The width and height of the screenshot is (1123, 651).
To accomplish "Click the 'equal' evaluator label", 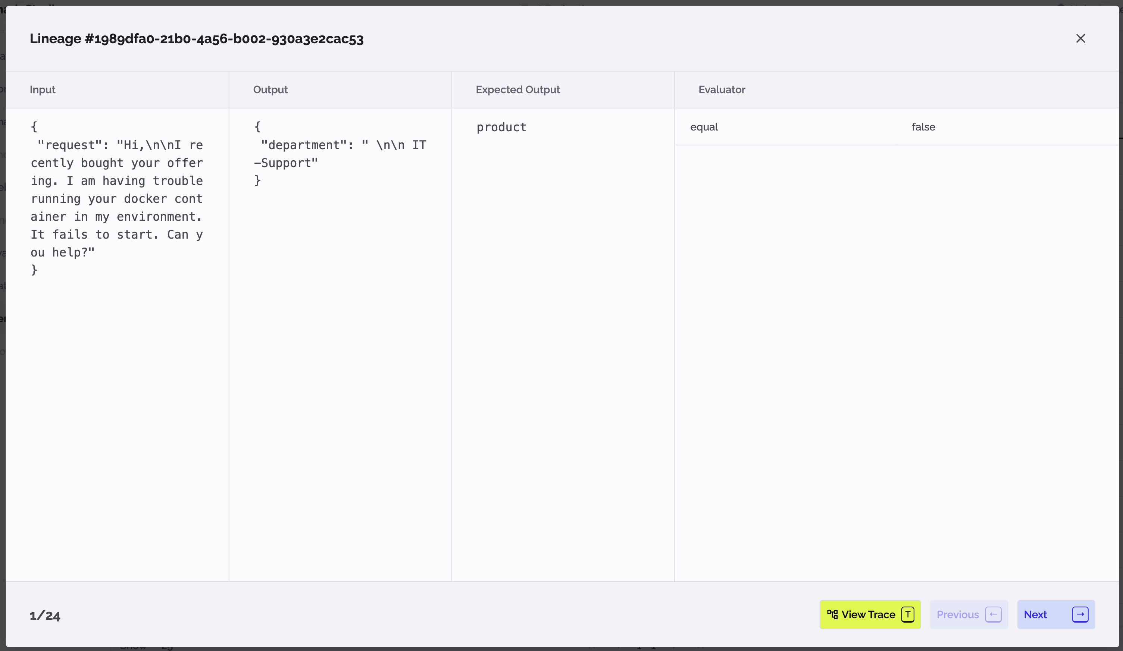I will 704,127.
